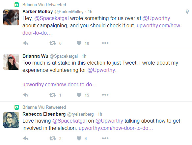
Task: Open @Upworthy mention in Parker Molloy's tweet
Action: click(x=156, y=18)
